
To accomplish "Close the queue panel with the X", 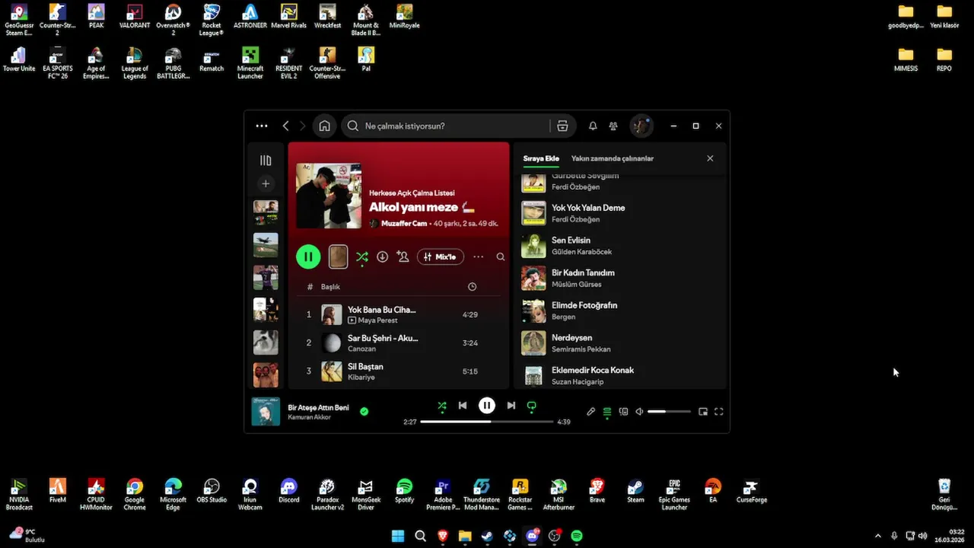I will pyautogui.click(x=710, y=158).
